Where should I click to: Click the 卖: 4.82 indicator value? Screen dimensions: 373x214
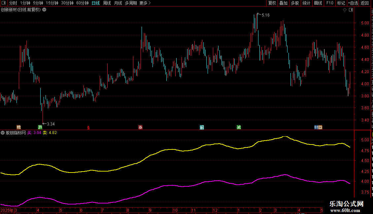[50, 133]
